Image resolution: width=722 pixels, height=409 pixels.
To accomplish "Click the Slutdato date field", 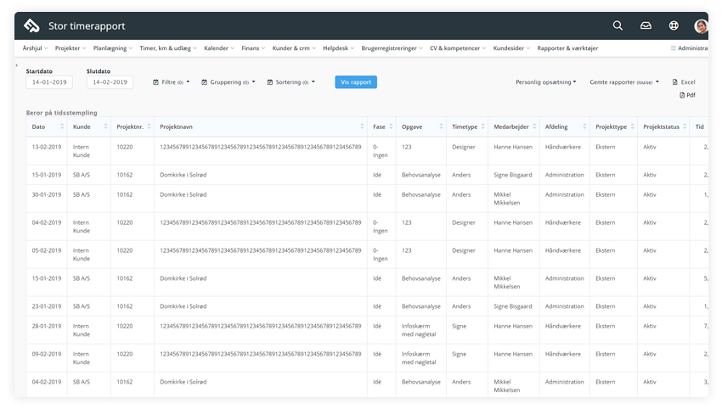I will [x=110, y=82].
